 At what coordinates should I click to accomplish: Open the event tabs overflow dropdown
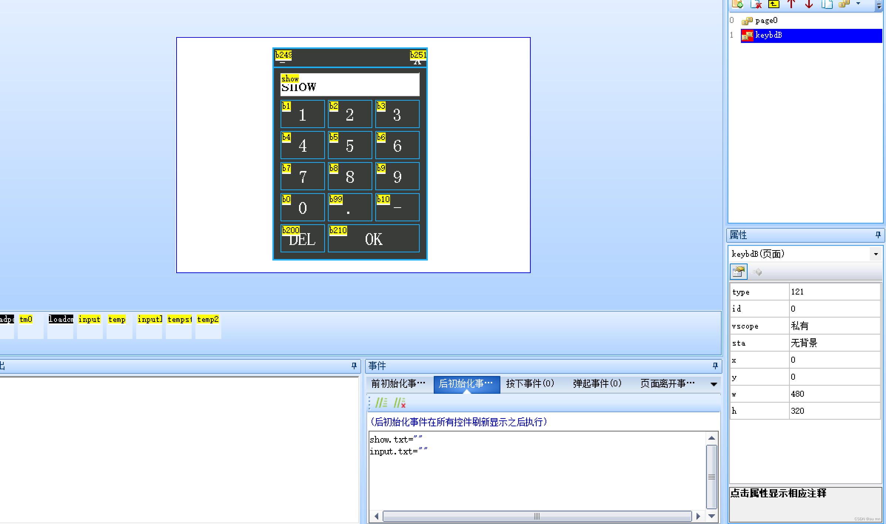click(714, 384)
